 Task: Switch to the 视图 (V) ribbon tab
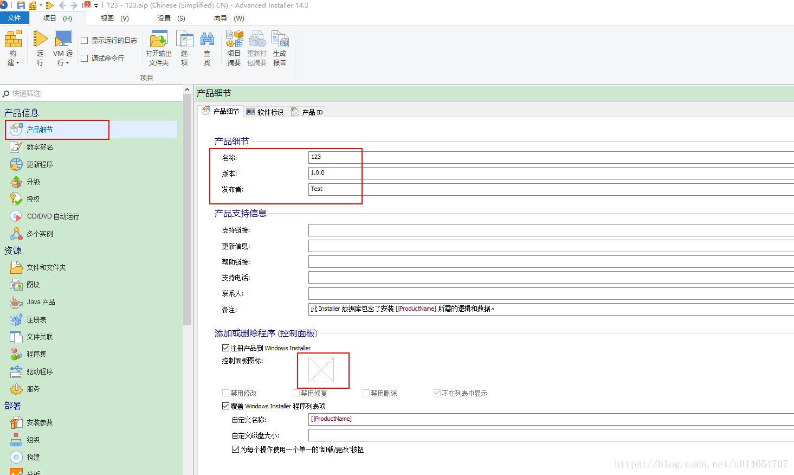pyautogui.click(x=114, y=18)
